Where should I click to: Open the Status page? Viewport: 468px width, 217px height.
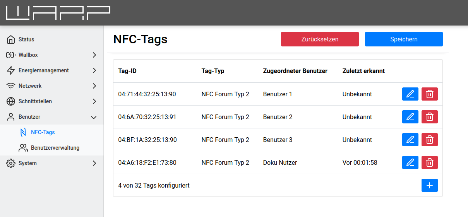(x=26, y=39)
